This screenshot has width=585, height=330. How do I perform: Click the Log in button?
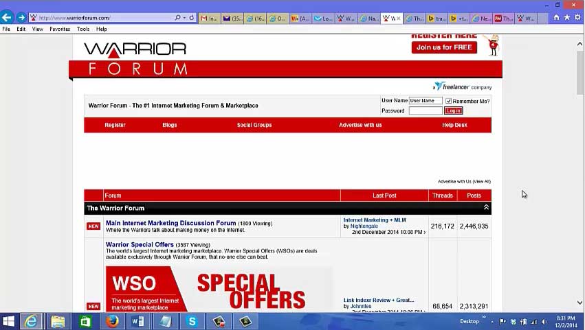453,110
